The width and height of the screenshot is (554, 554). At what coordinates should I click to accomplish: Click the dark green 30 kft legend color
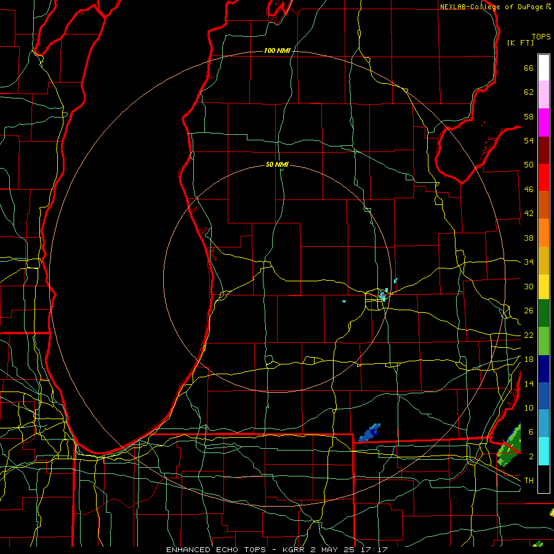(544, 313)
